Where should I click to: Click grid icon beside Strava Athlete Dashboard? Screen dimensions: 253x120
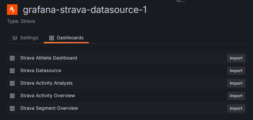(x=12, y=58)
